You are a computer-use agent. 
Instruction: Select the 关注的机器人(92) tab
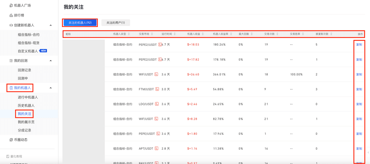click(x=80, y=23)
